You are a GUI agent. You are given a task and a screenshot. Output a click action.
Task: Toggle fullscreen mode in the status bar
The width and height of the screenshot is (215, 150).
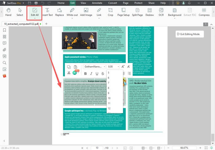pyautogui.click(x=206, y=148)
